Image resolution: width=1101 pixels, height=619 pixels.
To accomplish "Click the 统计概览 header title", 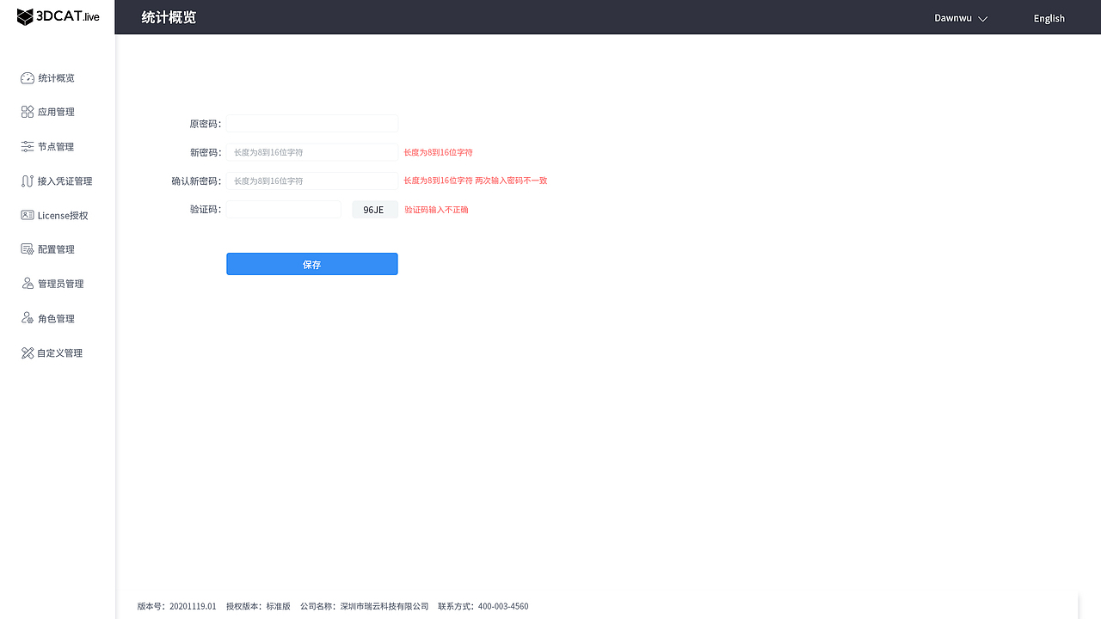I will click(x=169, y=17).
